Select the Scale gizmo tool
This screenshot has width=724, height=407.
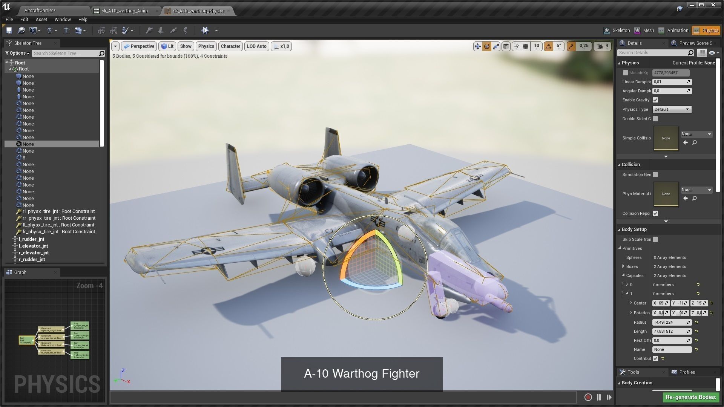pyautogui.click(x=496, y=46)
